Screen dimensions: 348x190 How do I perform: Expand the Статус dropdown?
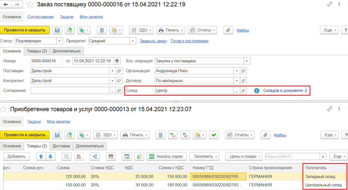coord(59,41)
